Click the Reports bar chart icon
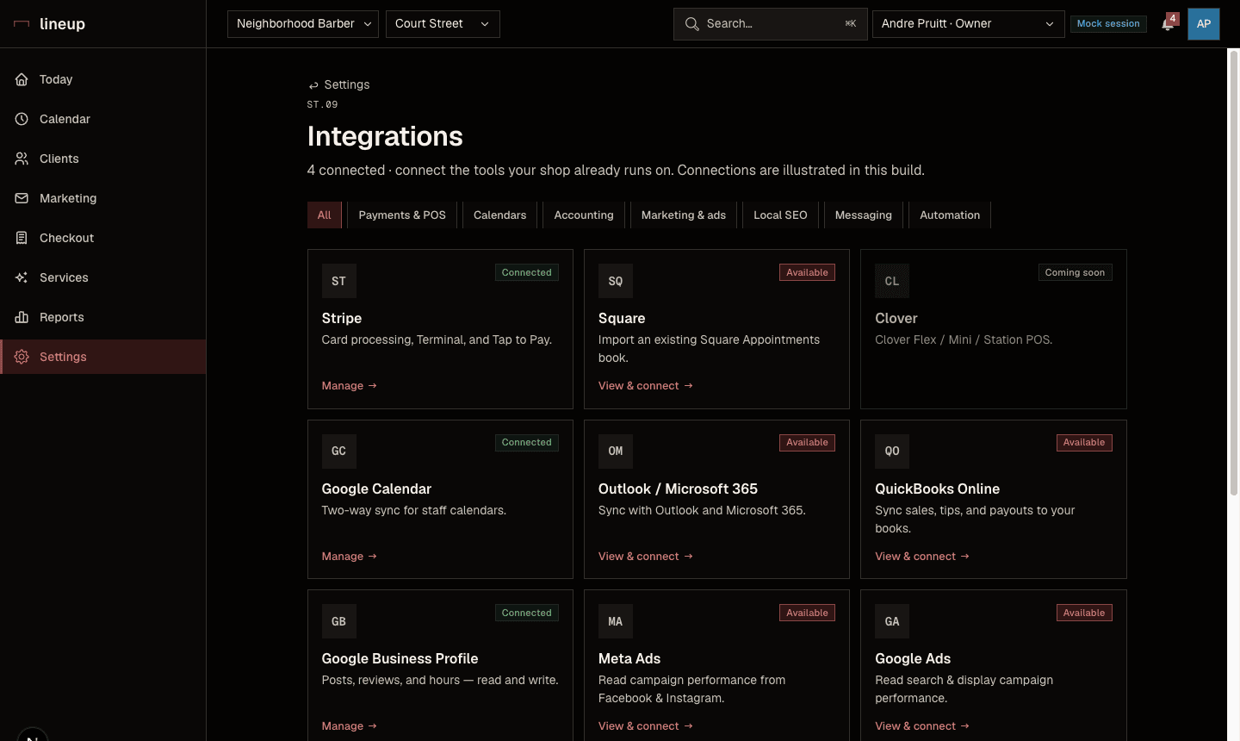 tap(22, 317)
